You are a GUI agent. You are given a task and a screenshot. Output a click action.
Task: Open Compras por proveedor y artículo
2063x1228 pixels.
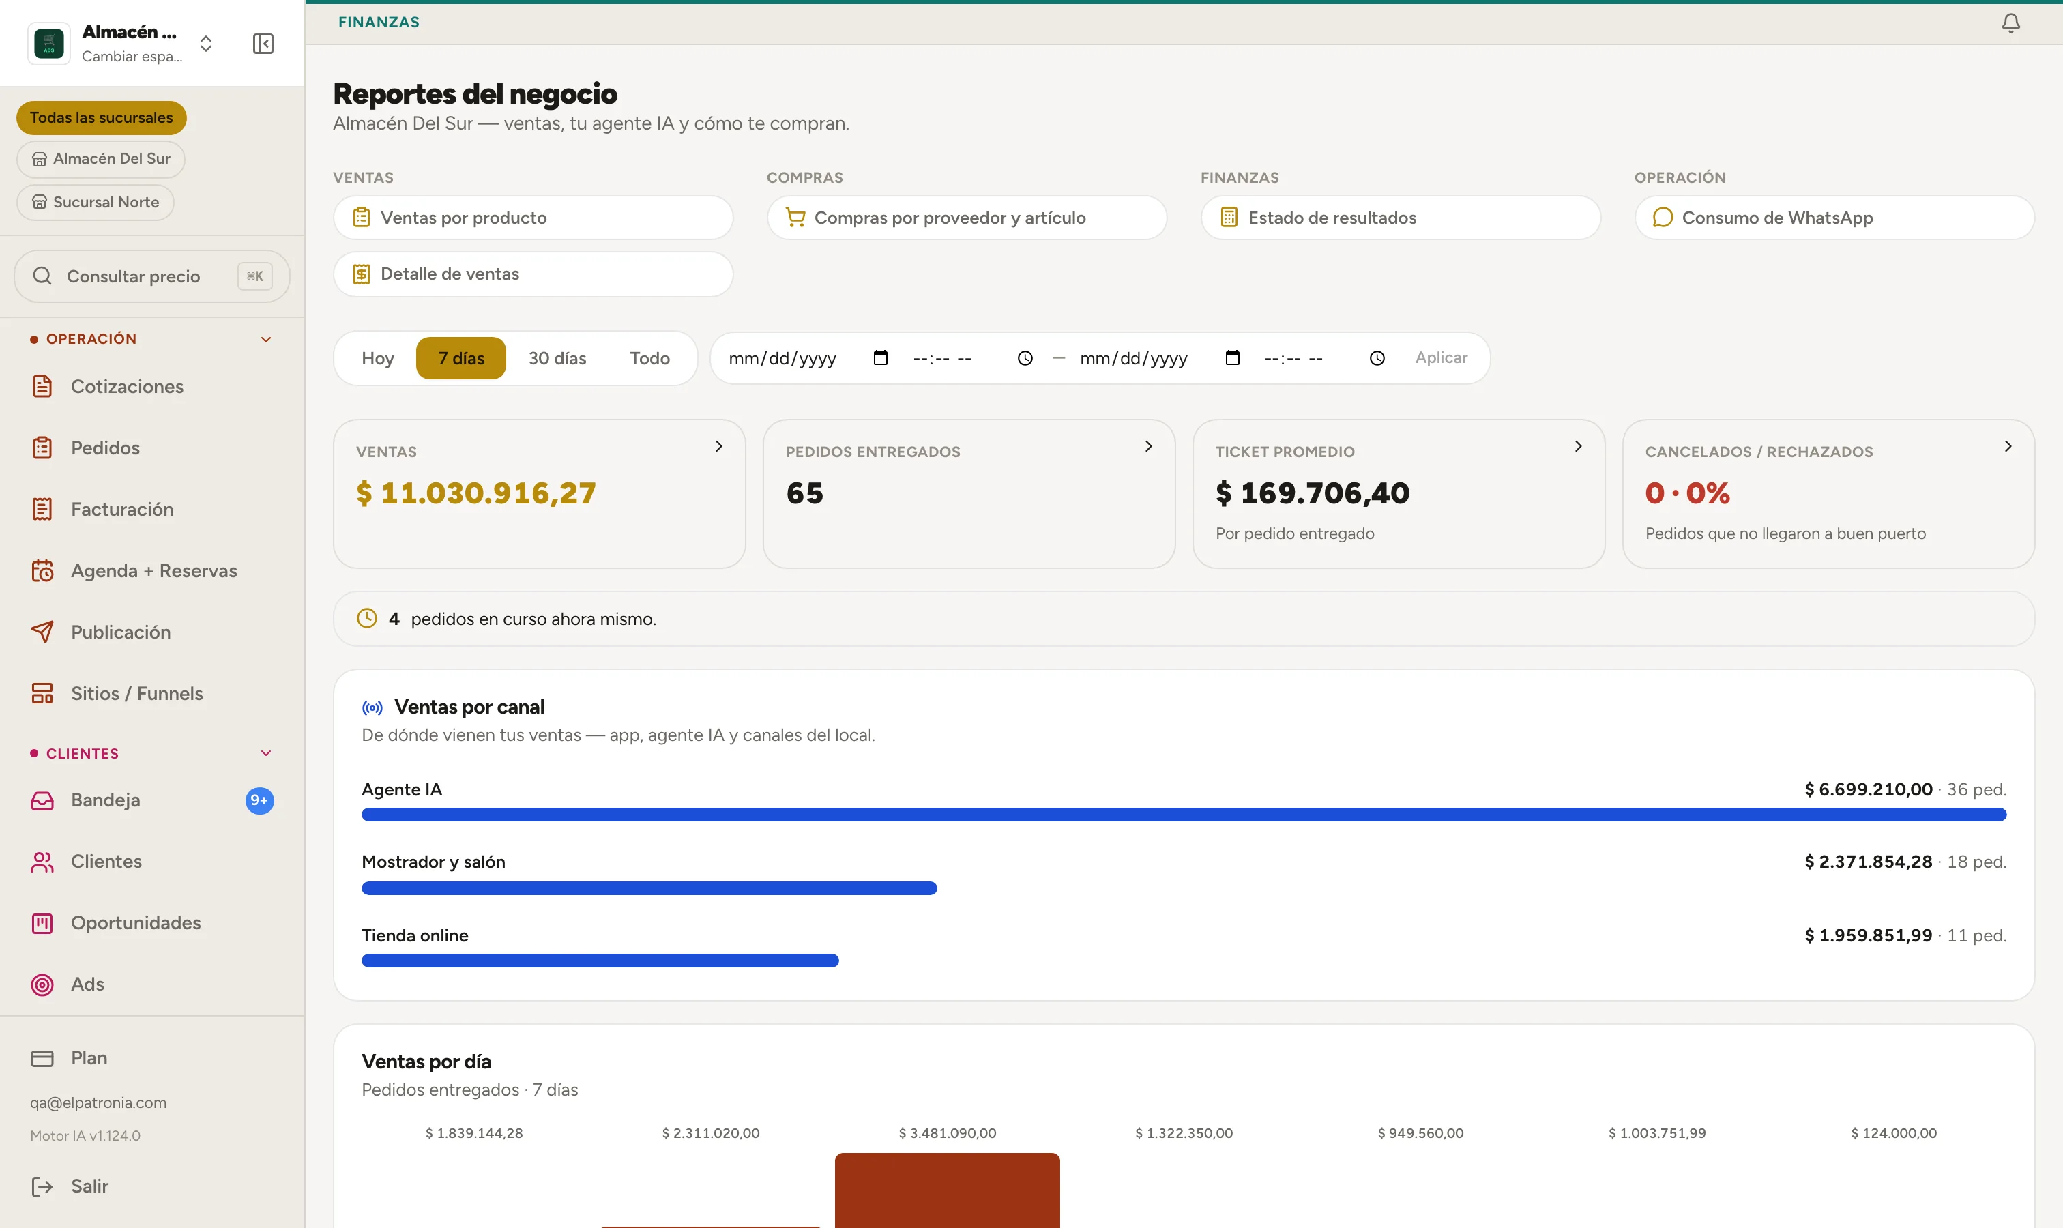tap(967, 218)
